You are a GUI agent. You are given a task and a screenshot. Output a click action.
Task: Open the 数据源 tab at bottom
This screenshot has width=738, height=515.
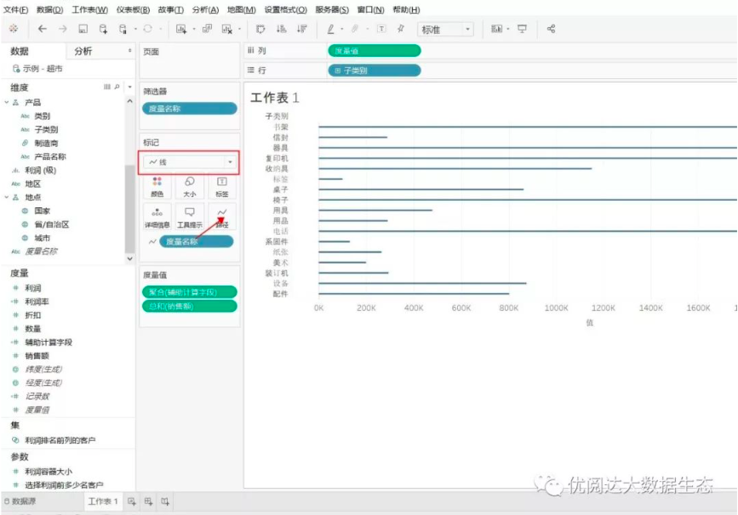24,501
